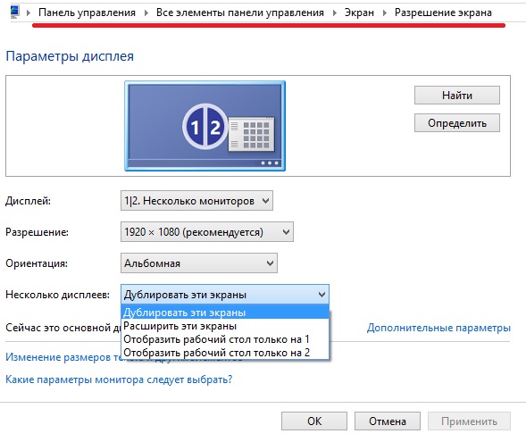Click the Несколько дисплеев: label
This screenshot has width=526, height=442.
pos(58,295)
